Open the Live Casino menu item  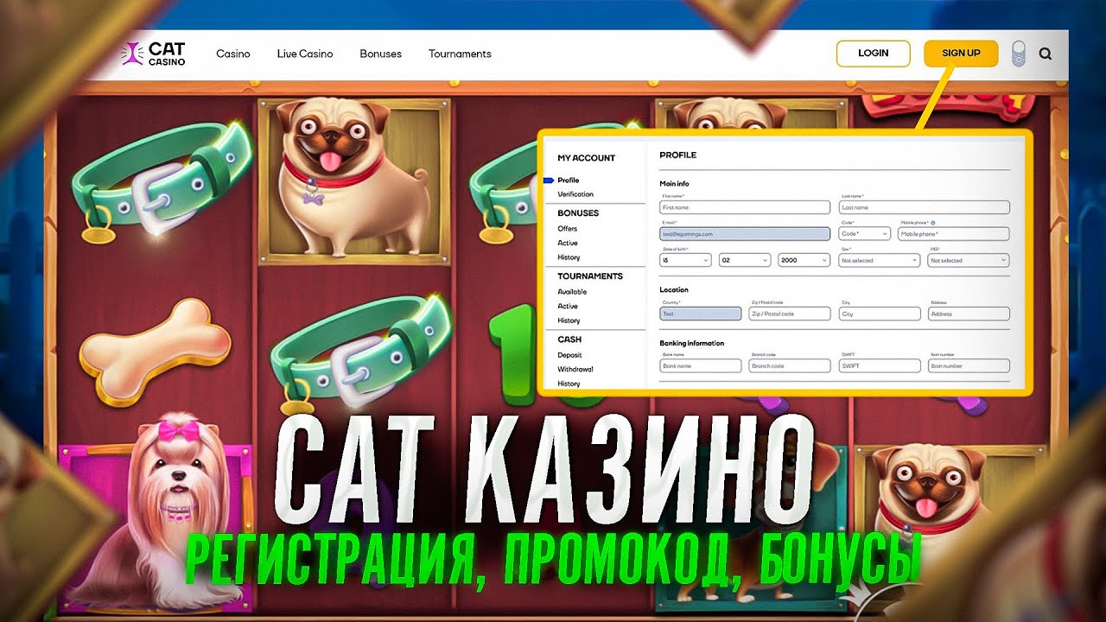click(305, 54)
